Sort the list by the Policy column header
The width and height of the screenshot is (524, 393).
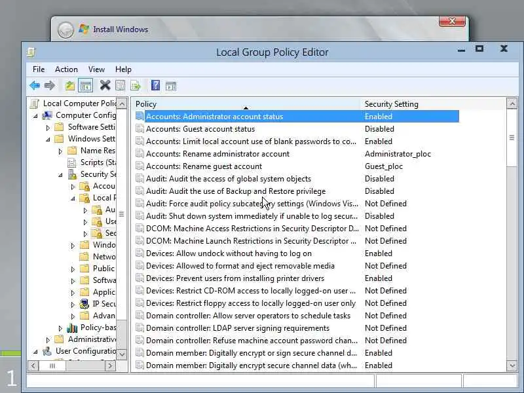click(x=246, y=104)
